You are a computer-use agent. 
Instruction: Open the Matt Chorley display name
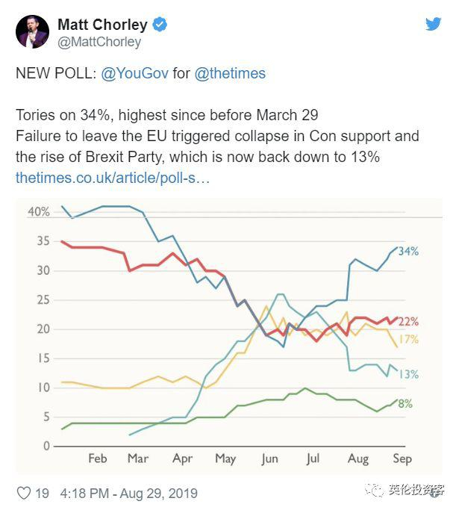tap(103, 25)
